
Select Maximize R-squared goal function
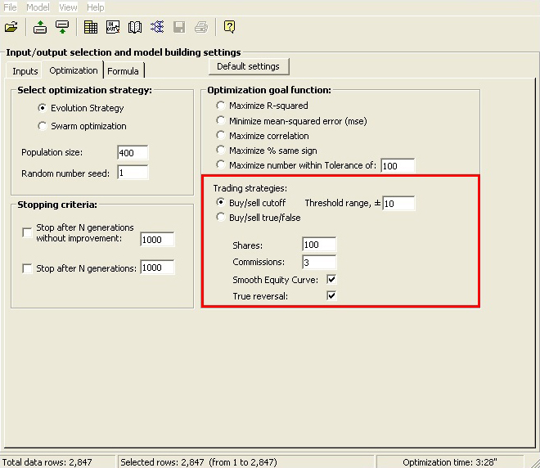(x=221, y=106)
